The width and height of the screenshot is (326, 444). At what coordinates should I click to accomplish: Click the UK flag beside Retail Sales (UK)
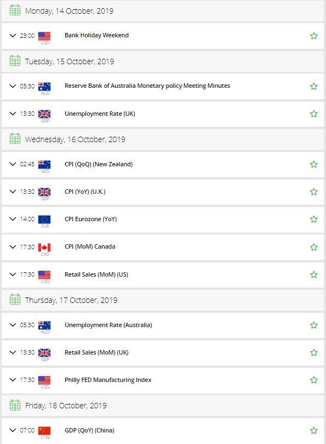(x=44, y=352)
